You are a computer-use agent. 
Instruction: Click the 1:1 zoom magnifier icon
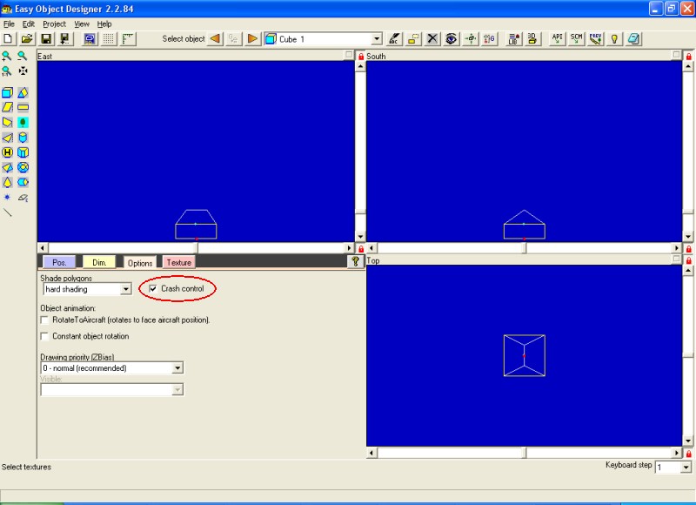coord(7,71)
